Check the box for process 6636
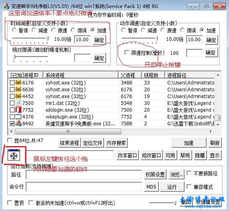This screenshot has height=211, width=229. [12, 90]
